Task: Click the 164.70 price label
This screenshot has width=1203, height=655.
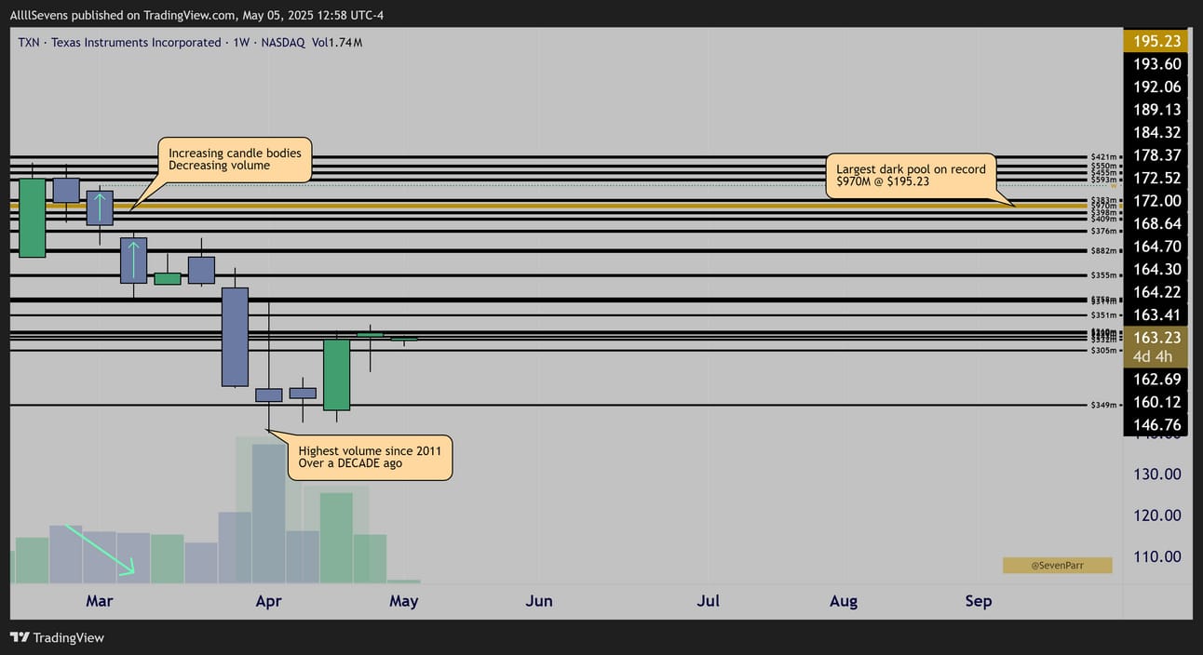Action: [1157, 246]
